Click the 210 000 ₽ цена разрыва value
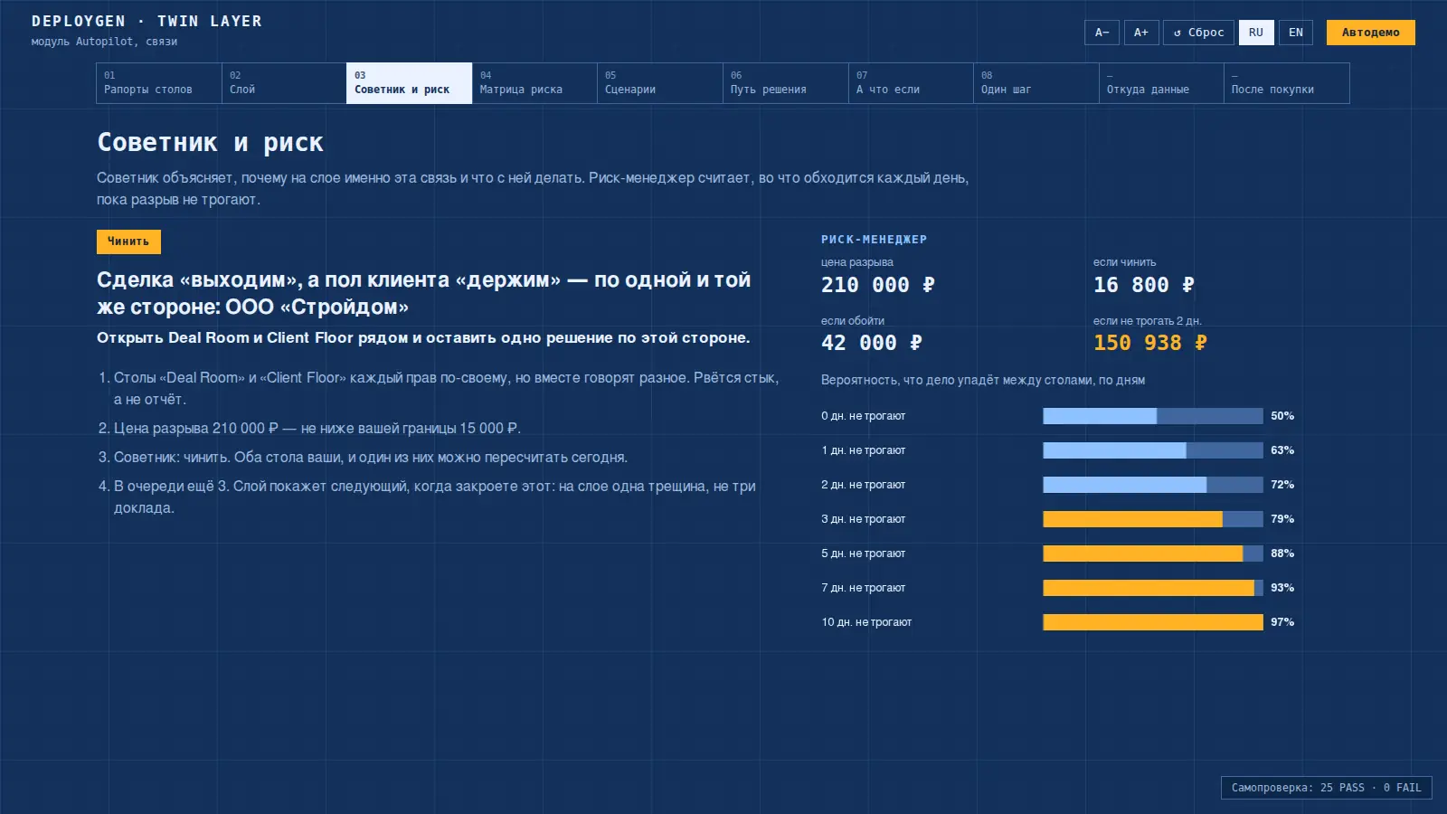The height and width of the screenshot is (814, 1447). tap(878, 285)
